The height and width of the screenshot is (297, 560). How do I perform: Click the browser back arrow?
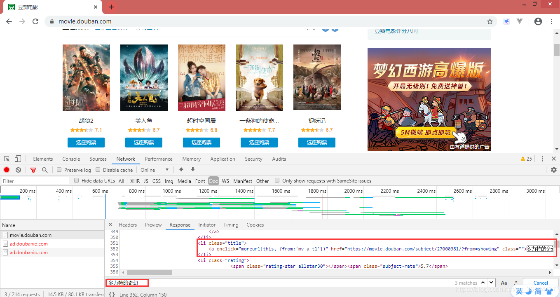pyautogui.click(x=9, y=21)
